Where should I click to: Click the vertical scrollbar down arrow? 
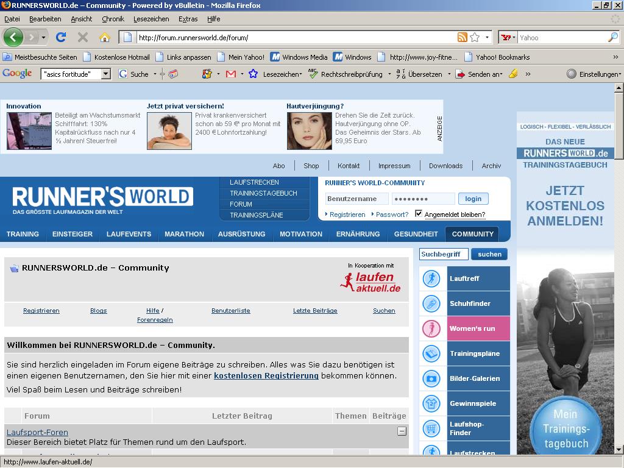click(619, 450)
